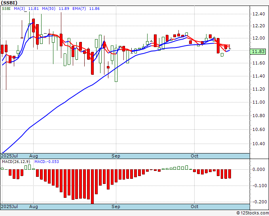
Task: Click Oct on the MACD date axis
Action: tap(194, 207)
